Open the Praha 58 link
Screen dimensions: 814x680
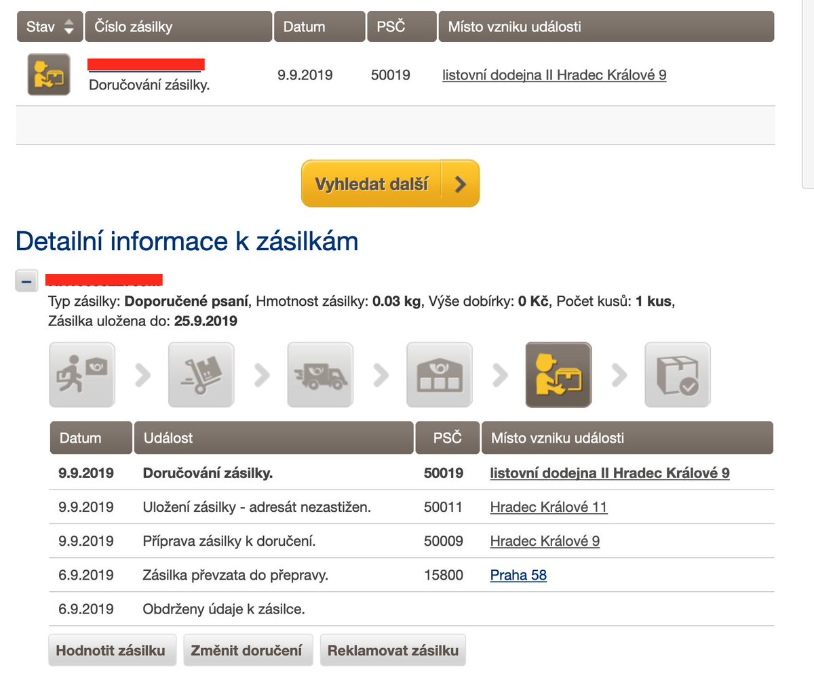click(518, 576)
